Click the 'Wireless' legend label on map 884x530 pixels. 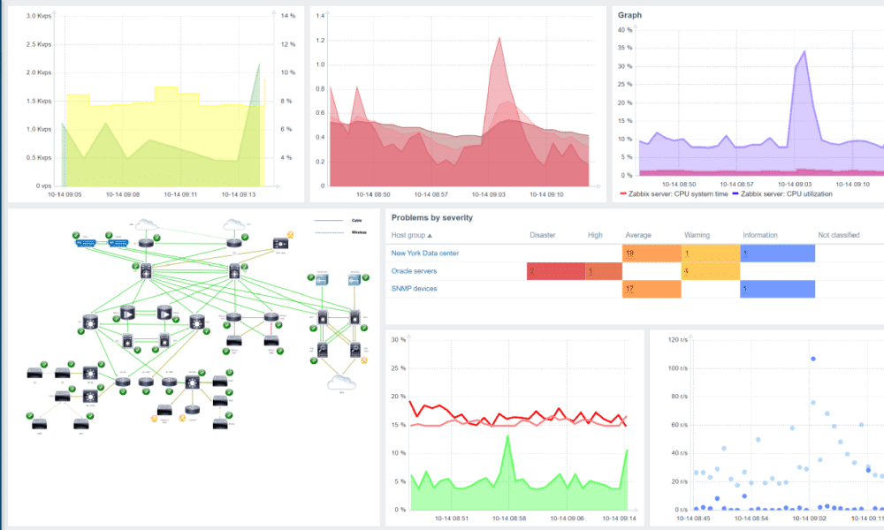pos(359,232)
